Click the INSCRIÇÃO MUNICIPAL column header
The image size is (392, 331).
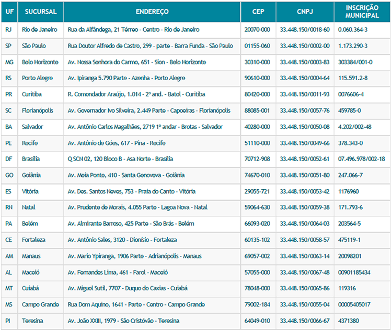pos(362,11)
